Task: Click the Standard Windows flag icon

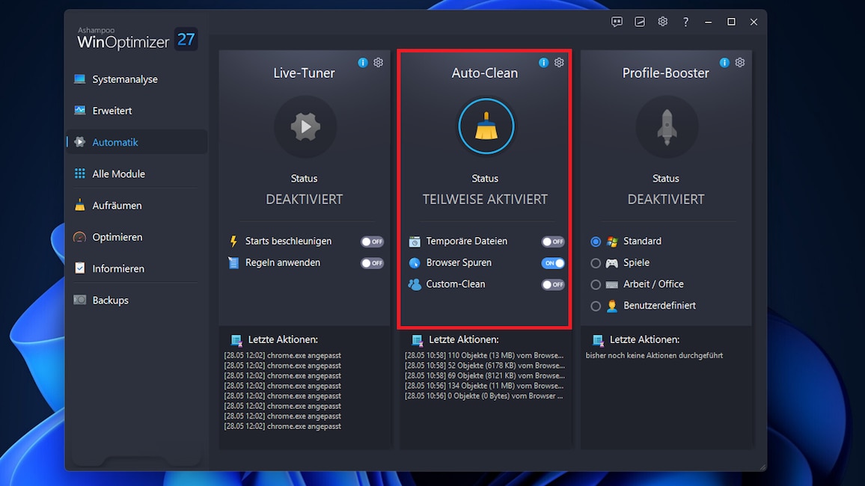Action: (612, 242)
